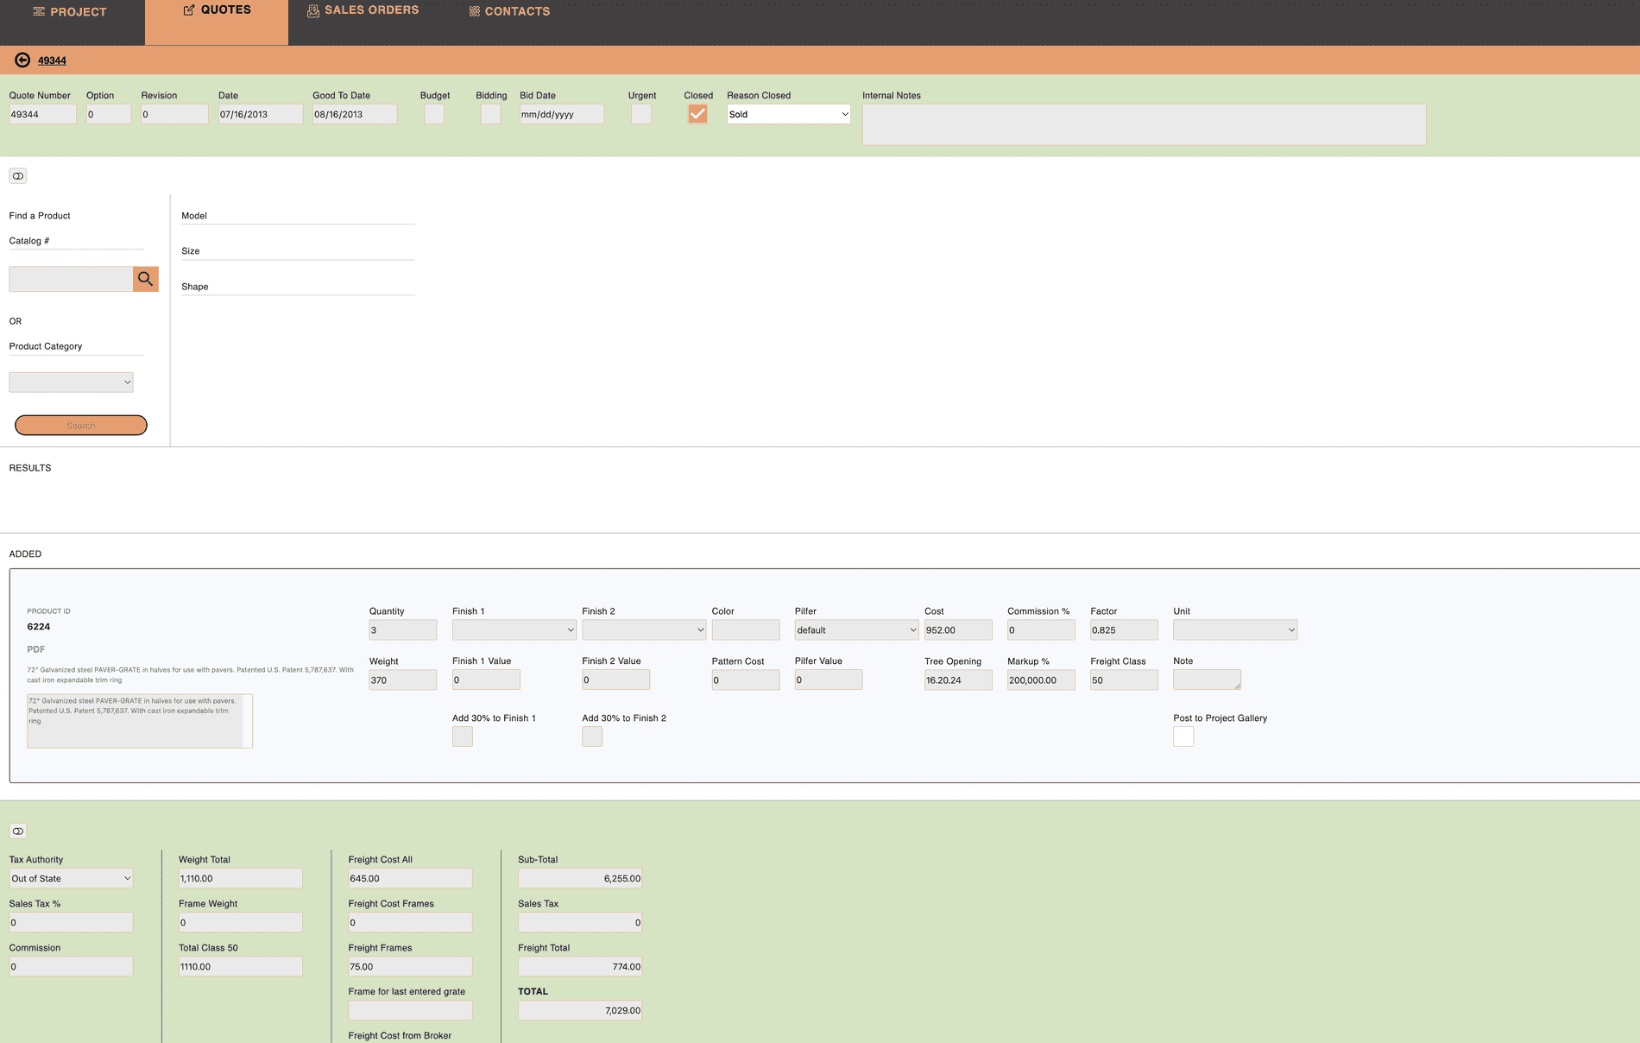
Task: Check Add 30% to Finish 2
Action: [x=592, y=736]
